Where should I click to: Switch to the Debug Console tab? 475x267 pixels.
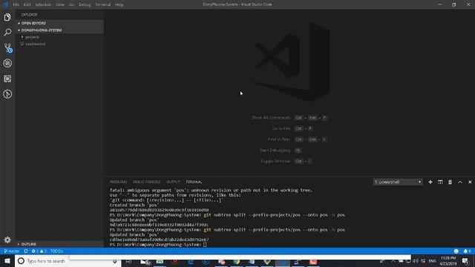coord(147,182)
